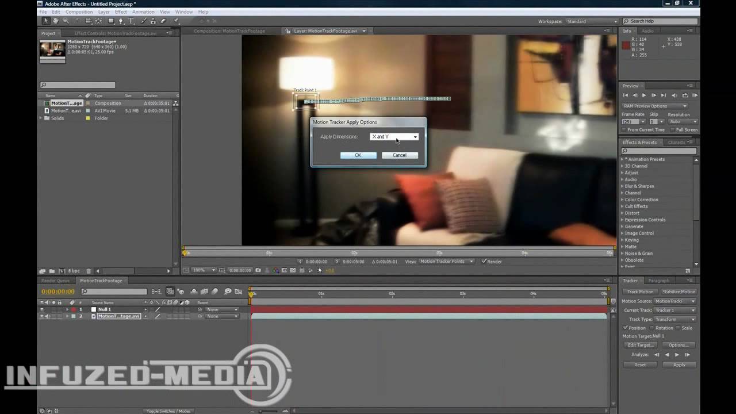Click Stabilize Motion button
Screen dimensions: 736x414
coord(679,292)
